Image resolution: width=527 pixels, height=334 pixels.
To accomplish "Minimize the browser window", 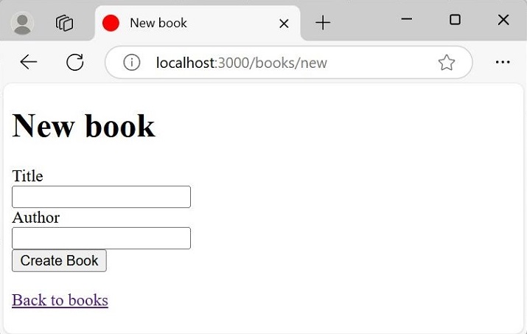I will (406, 20).
